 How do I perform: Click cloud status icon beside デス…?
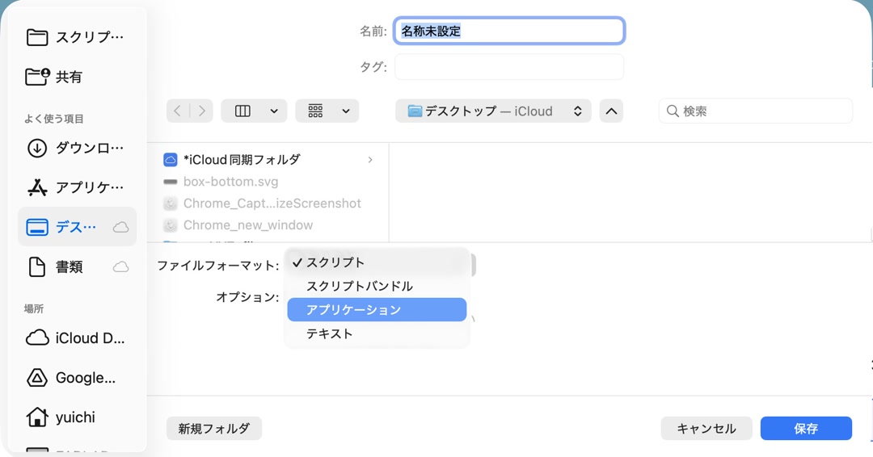coord(120,228)
